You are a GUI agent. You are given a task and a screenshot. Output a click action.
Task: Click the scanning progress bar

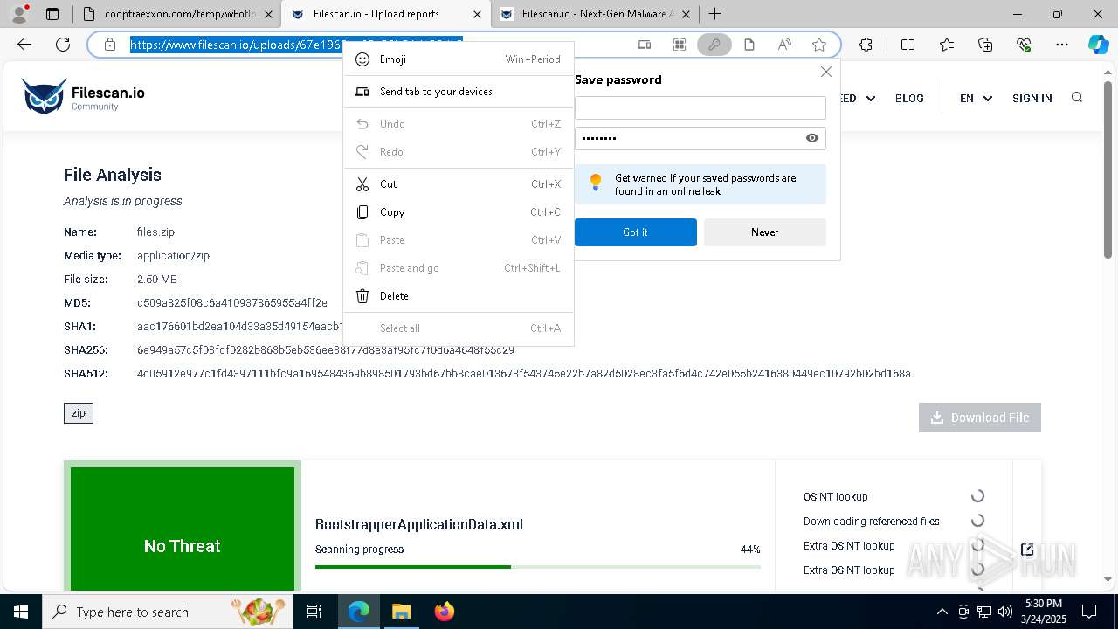[x=537, y=567]
